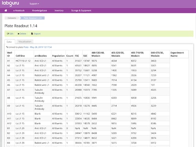Open the Inventory menu

click(x=59, y=11)
